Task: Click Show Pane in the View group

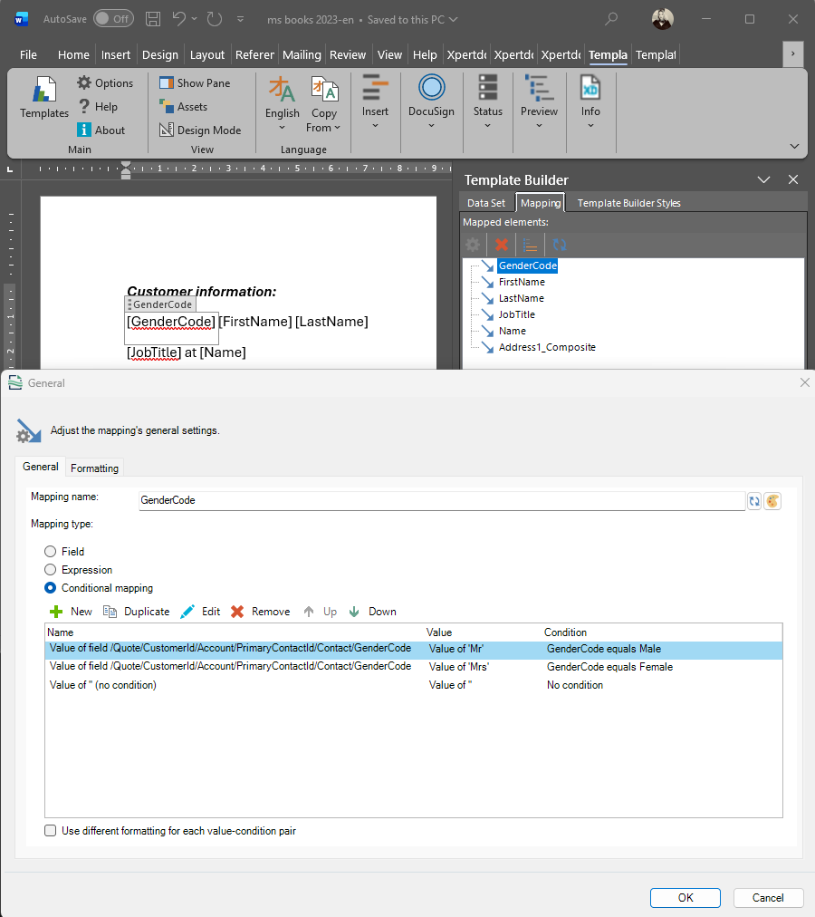Action: click(x=195, y=83)
